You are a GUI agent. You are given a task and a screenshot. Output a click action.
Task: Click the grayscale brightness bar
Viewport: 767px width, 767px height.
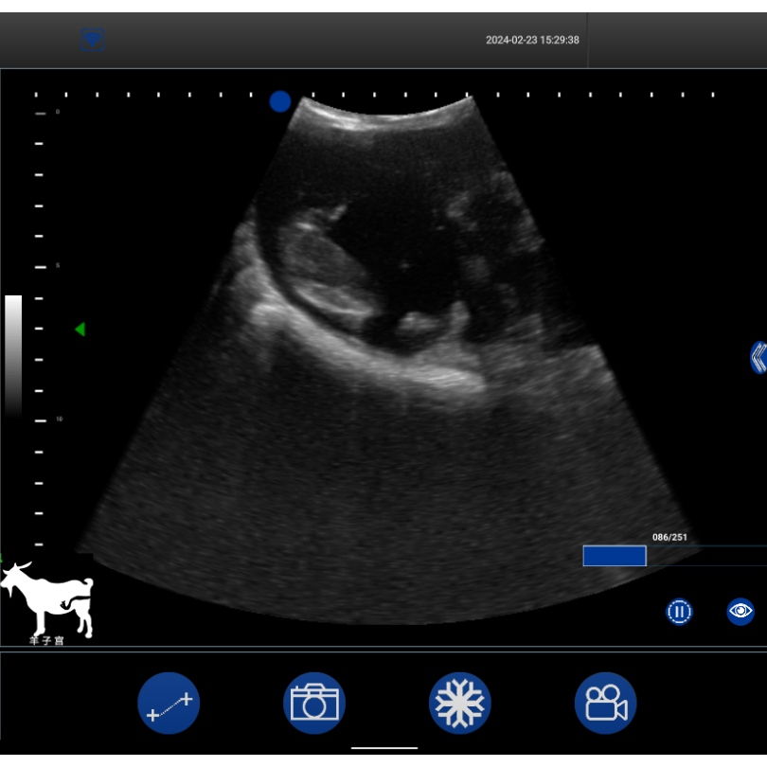click(13, 356)
